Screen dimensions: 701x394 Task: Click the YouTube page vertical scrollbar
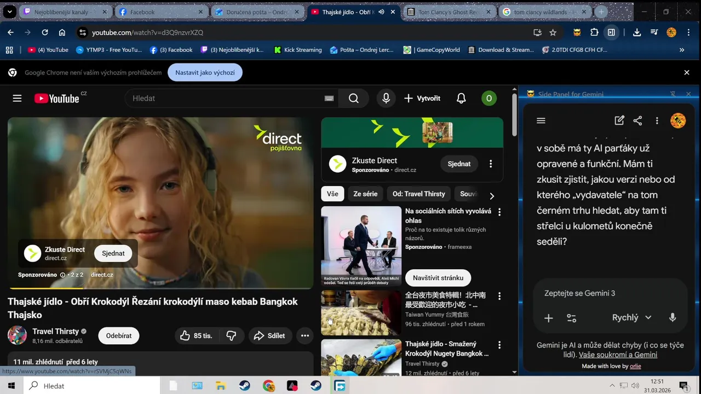[x=514, y=115]
